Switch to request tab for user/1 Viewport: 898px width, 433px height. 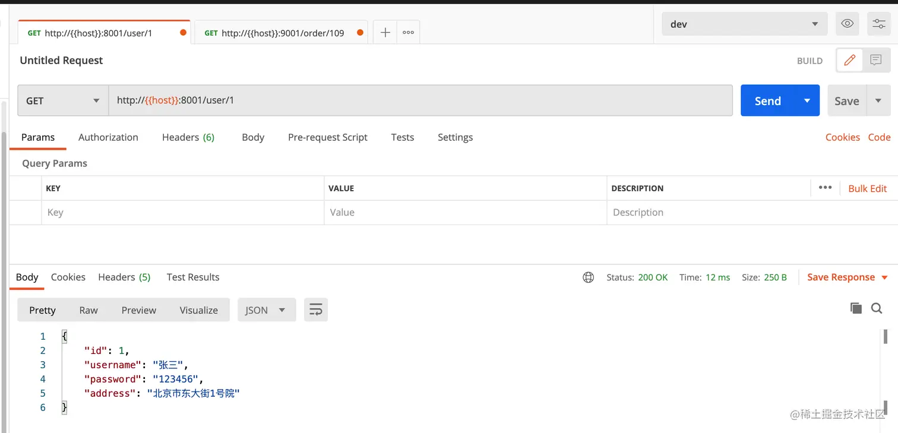point(104,33)
